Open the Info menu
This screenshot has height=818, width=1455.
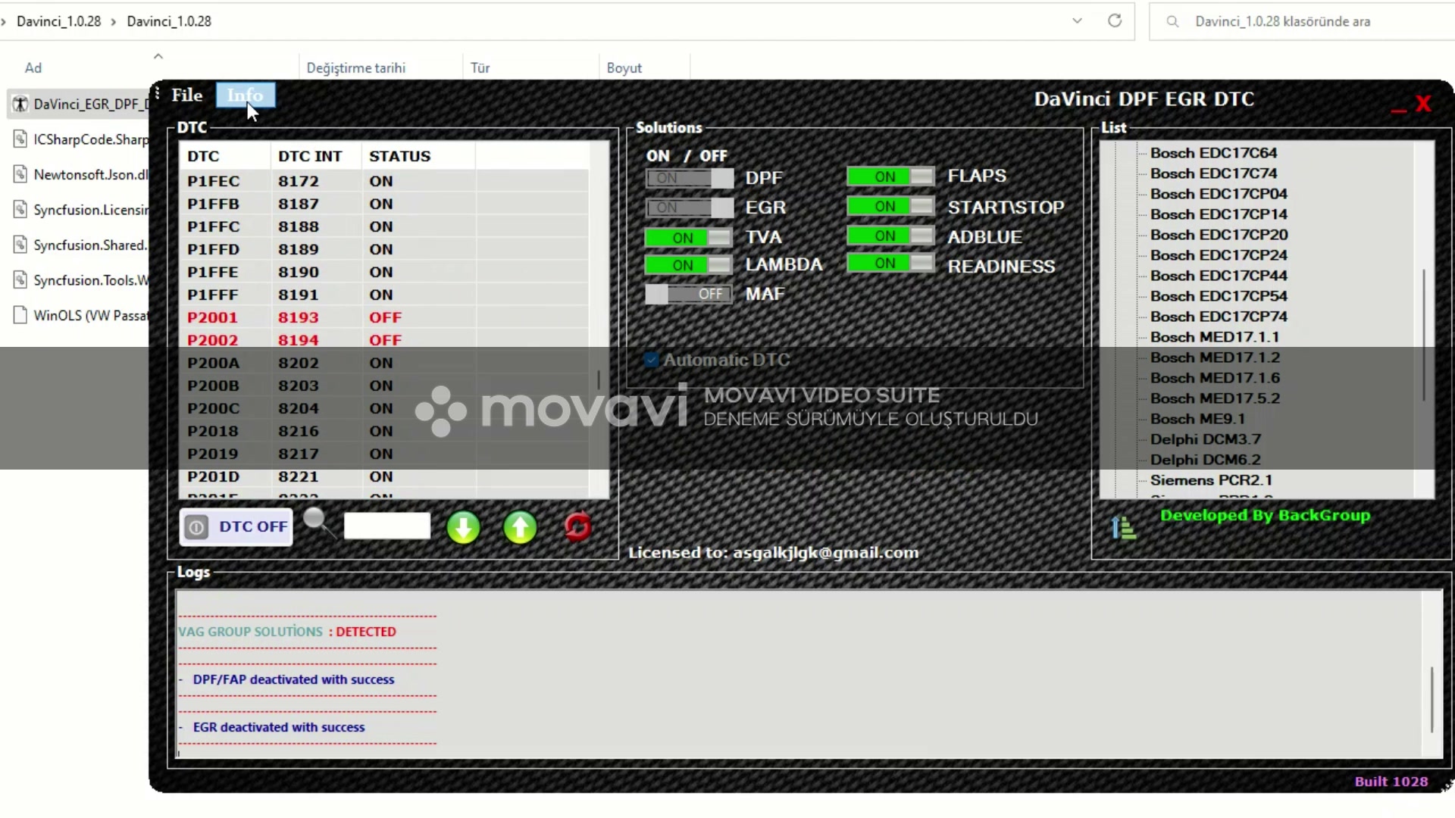(244, 95)
